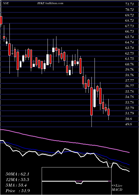Click the 12MA : 55.5 readout
Viewport: 139px width, 195px height.
click(x=18, y=180)
